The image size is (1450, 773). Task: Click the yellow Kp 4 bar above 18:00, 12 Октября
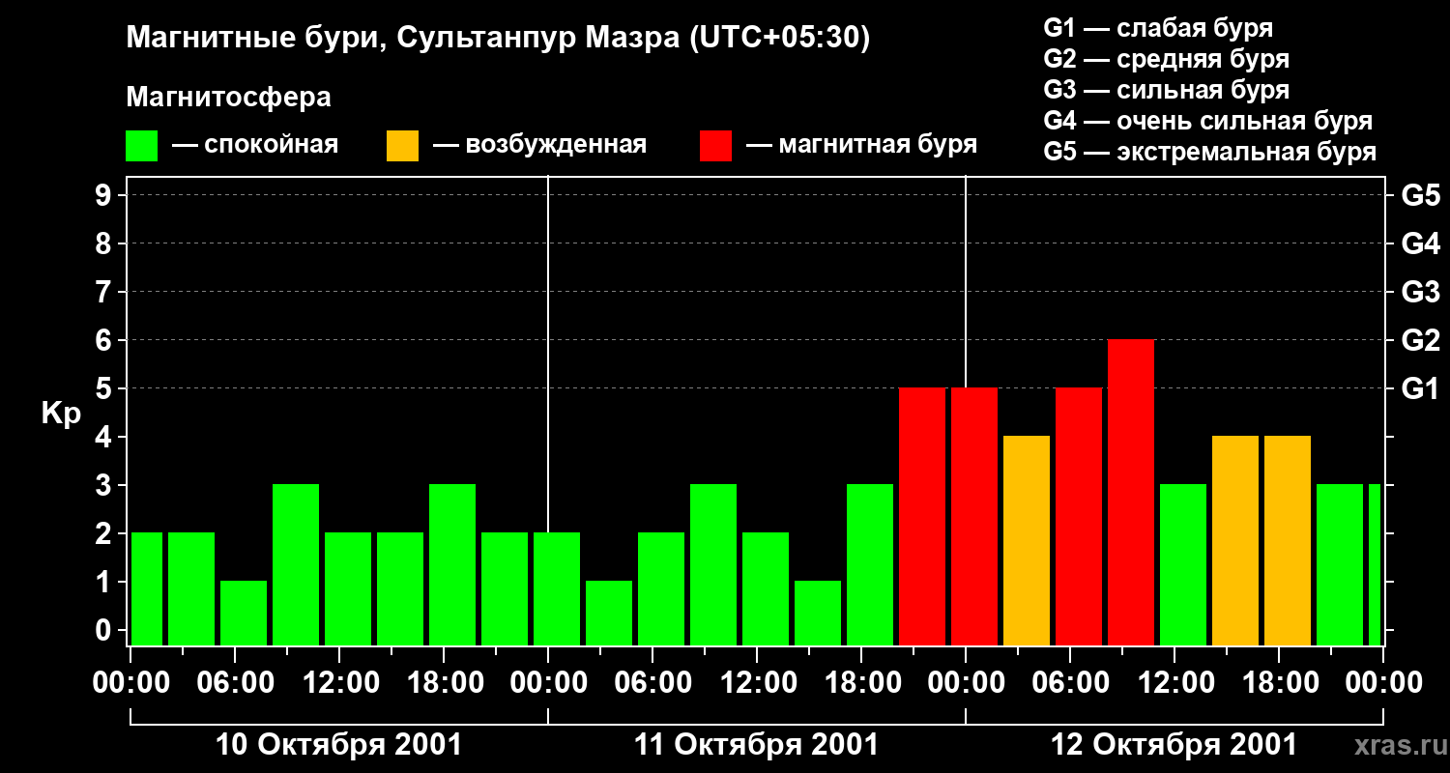(x=1288, y=541)
